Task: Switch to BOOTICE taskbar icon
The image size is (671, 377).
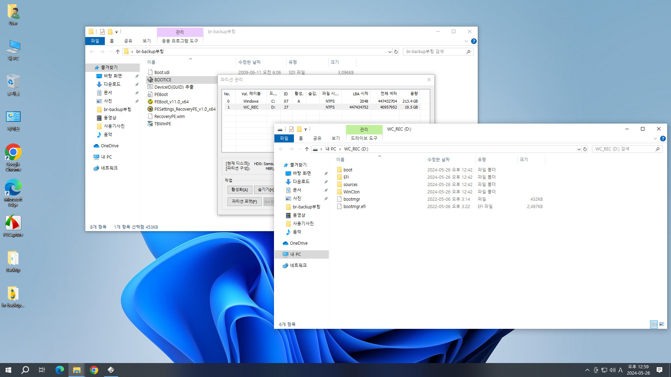Action: pos(111,370)
